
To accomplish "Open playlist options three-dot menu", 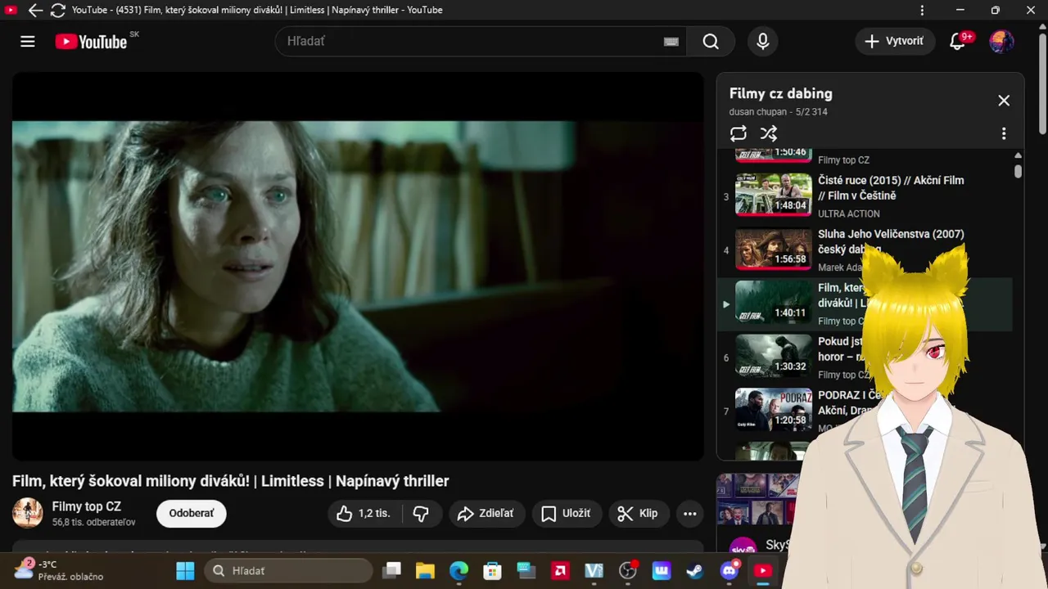I will [x=1004, y=133].
